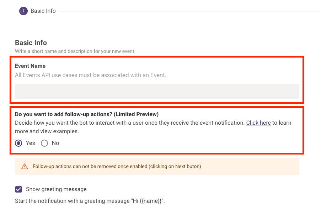
Task: Click the stepper progress line
Action: click(x=190, y=11)
